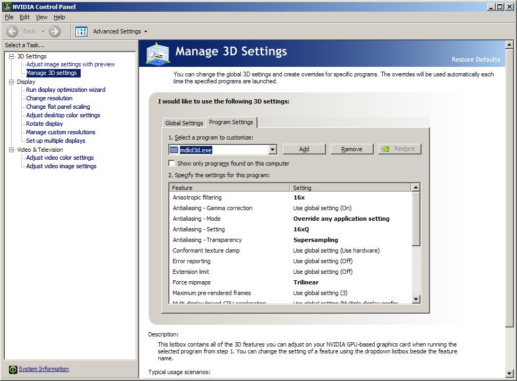This screenshot has width=517, height=381.
Task: Select the Program Settings tab
Action: (x=231, y=122)
